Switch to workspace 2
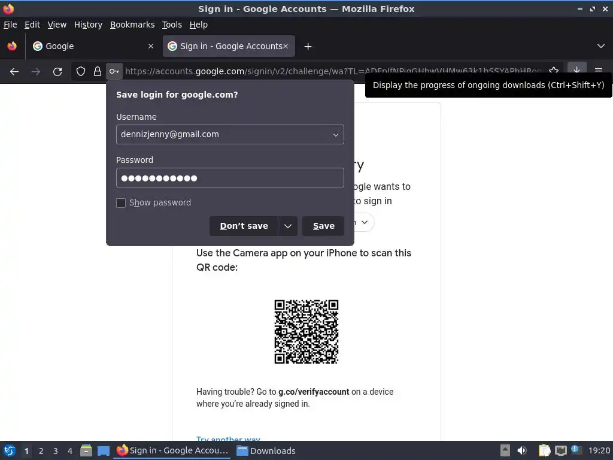The height and width of the screenshot is (460, 613). click(x=41, y=451)
